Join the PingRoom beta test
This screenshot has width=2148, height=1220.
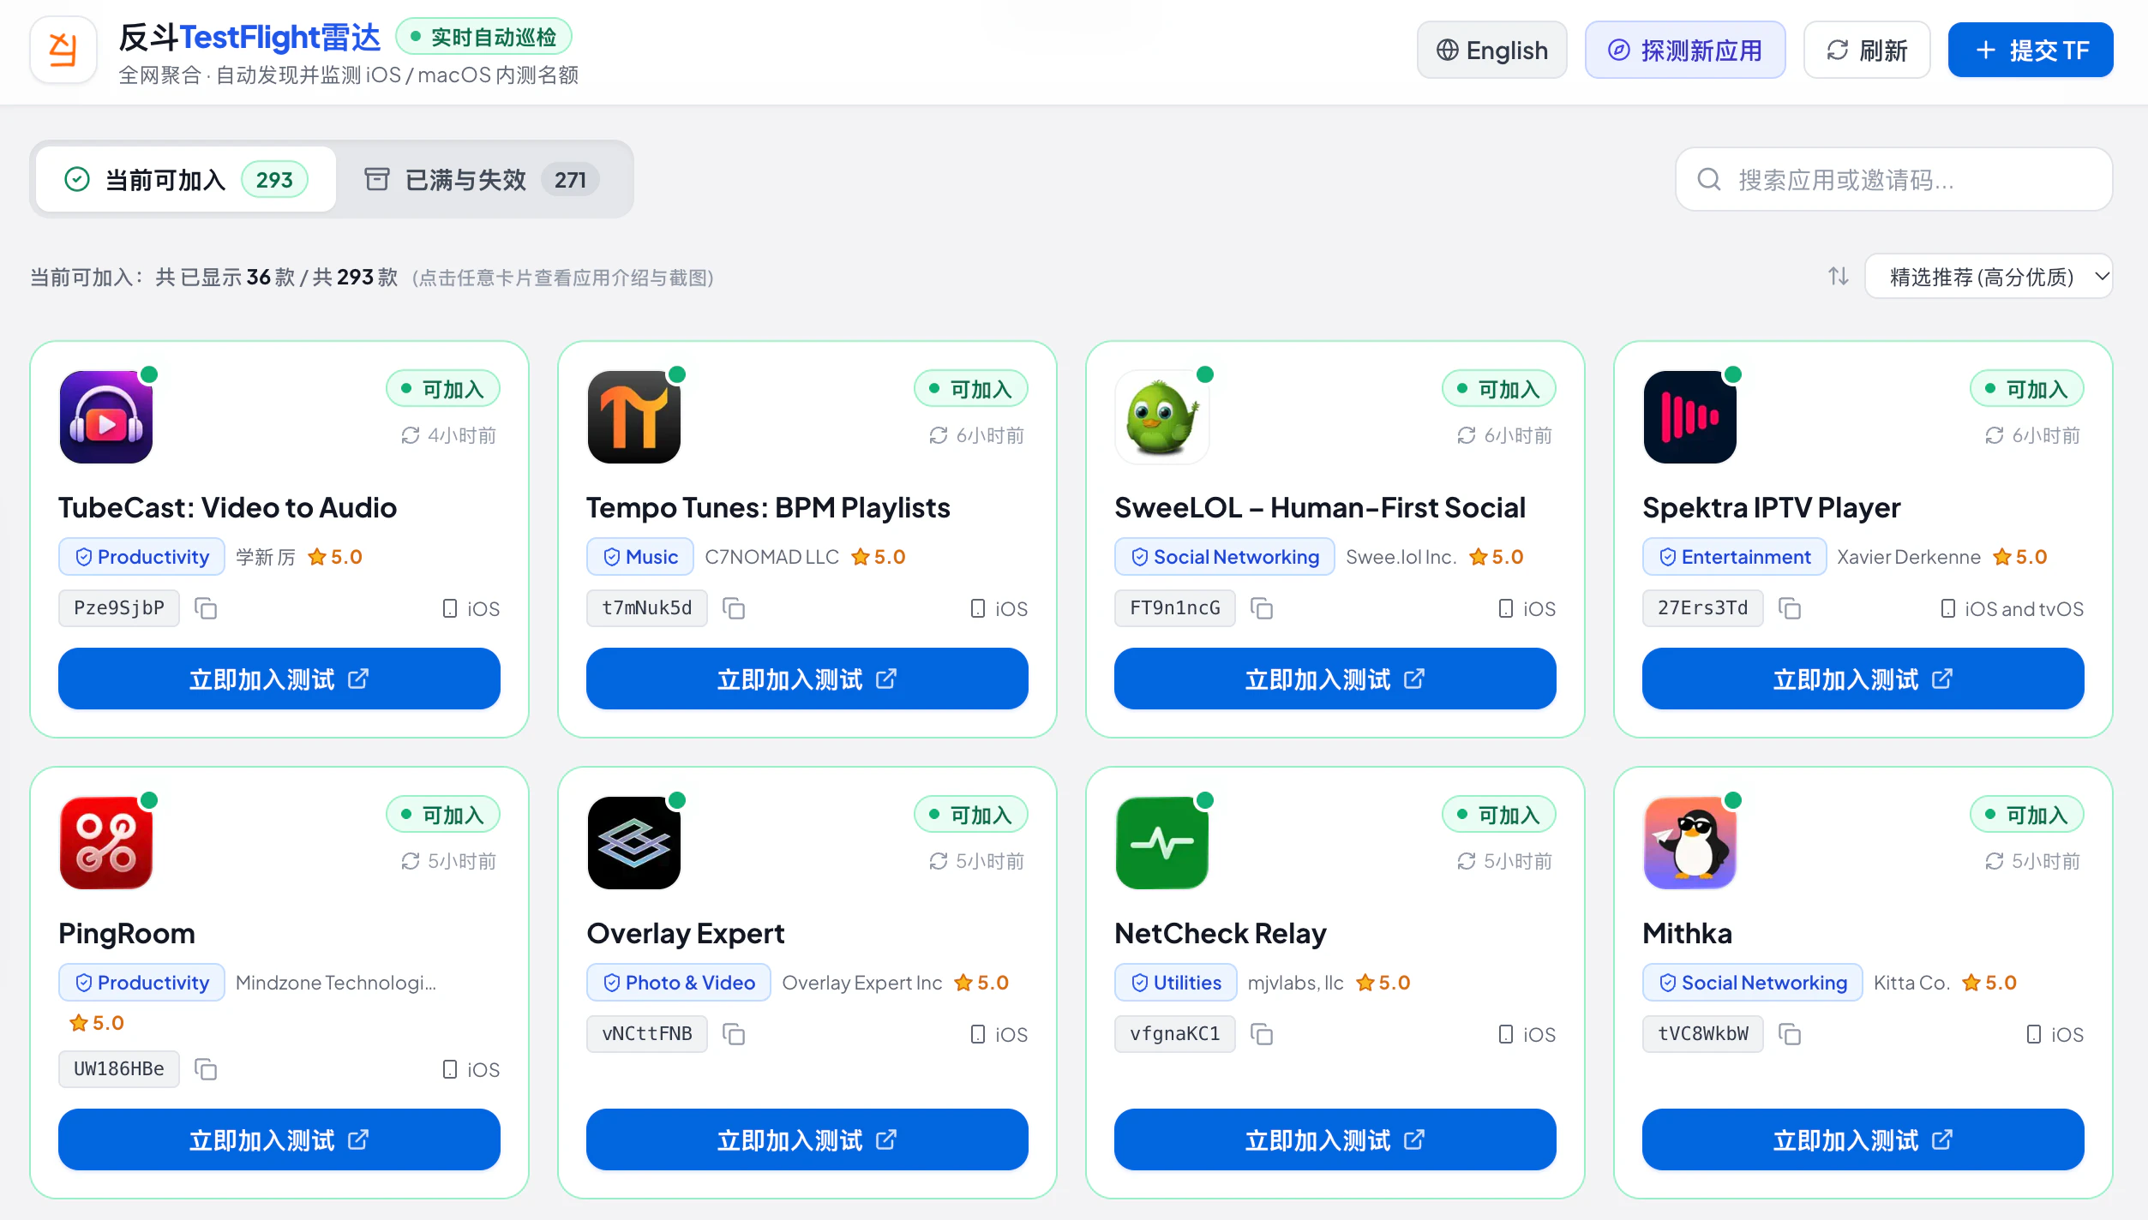279,1139
